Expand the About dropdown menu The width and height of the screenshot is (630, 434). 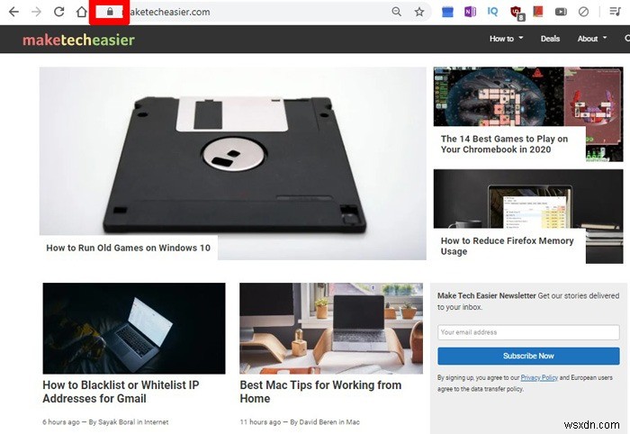click(x=592, y=39)
